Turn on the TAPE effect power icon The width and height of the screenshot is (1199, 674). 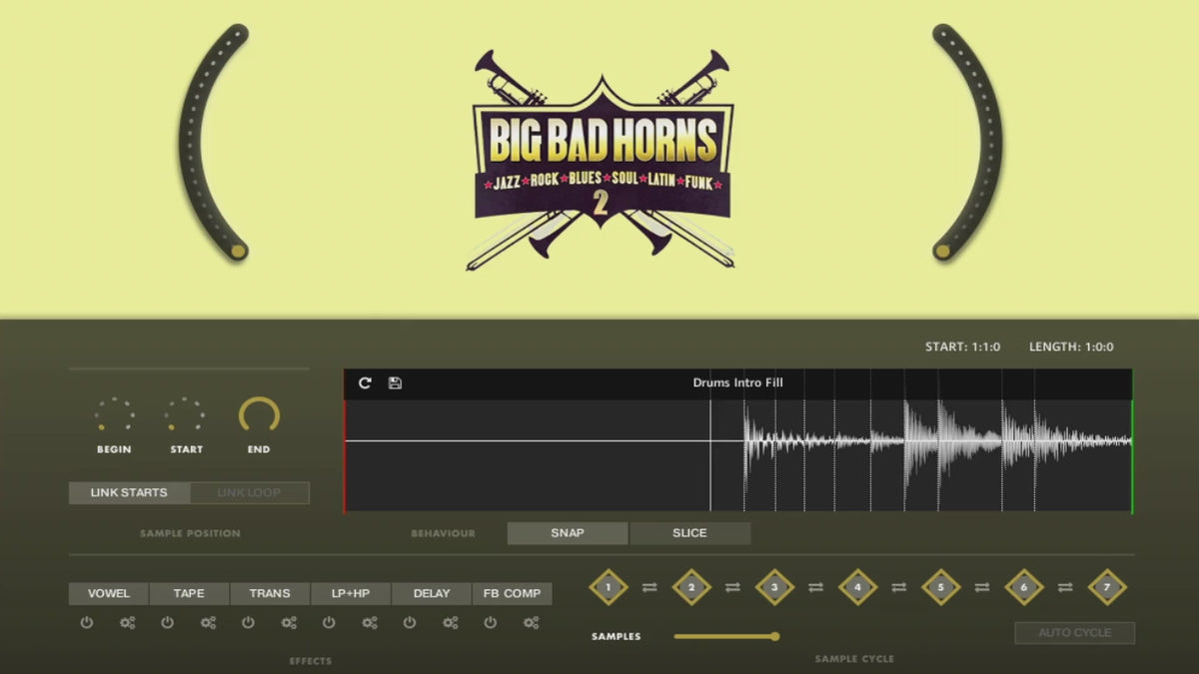(167, 623)
